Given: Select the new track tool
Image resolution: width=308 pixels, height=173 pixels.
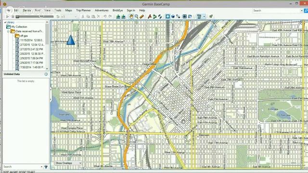Looking at the screenshot, I should 160,17.
